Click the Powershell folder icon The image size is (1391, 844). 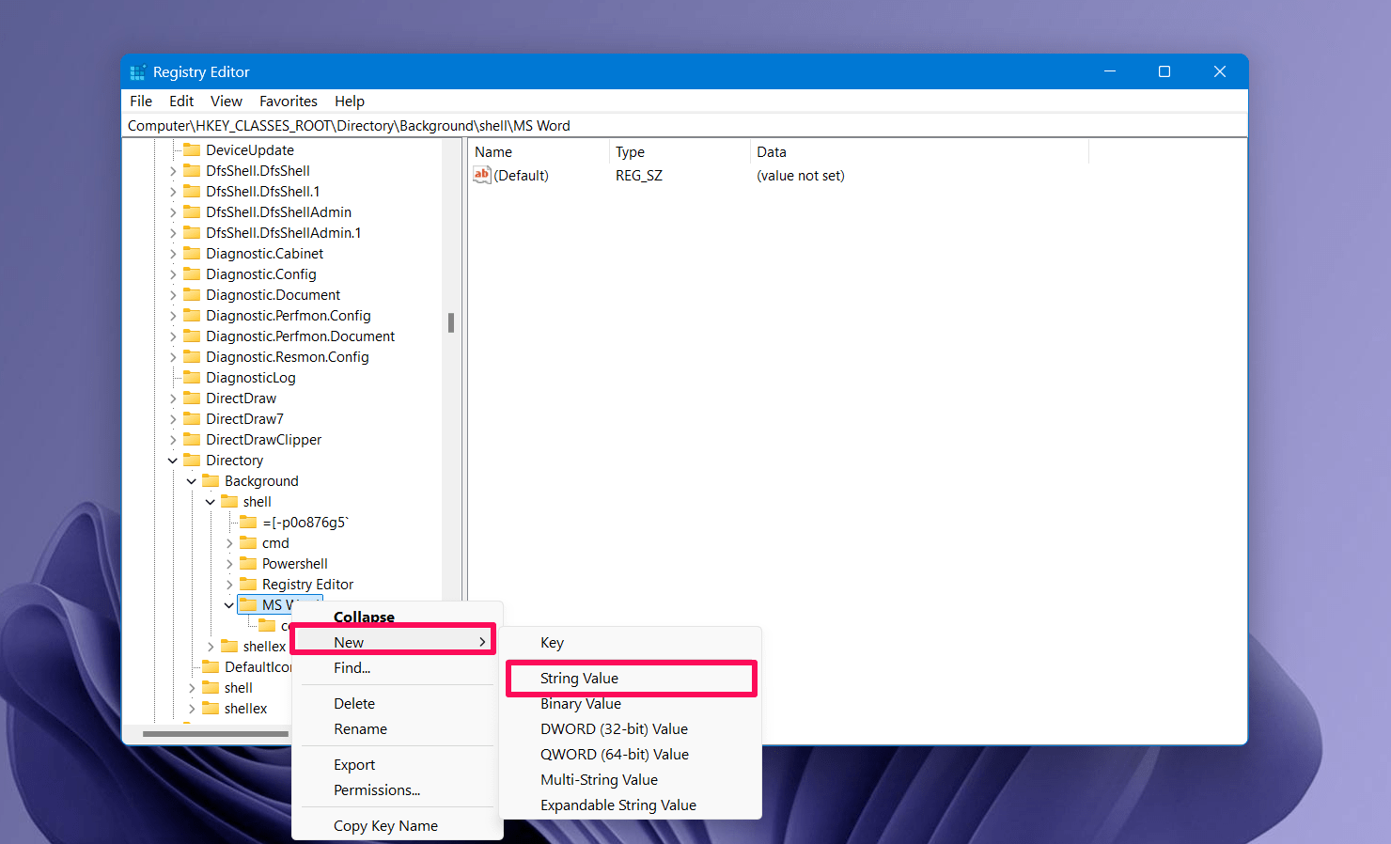tap(248, 563)
